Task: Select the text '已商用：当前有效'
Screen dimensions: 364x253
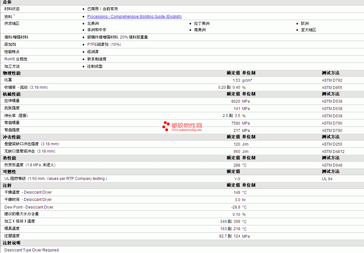Action: pyautogui.click(x=103, y=9)
